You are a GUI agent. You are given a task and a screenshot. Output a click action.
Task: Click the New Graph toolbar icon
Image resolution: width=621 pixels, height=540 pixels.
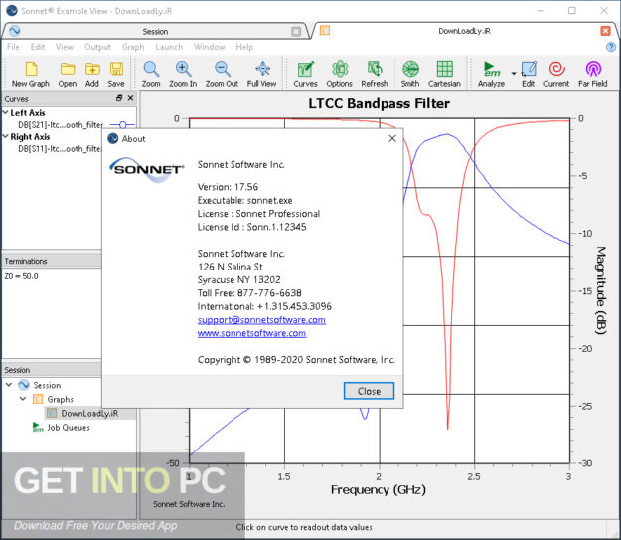[31, 74]
